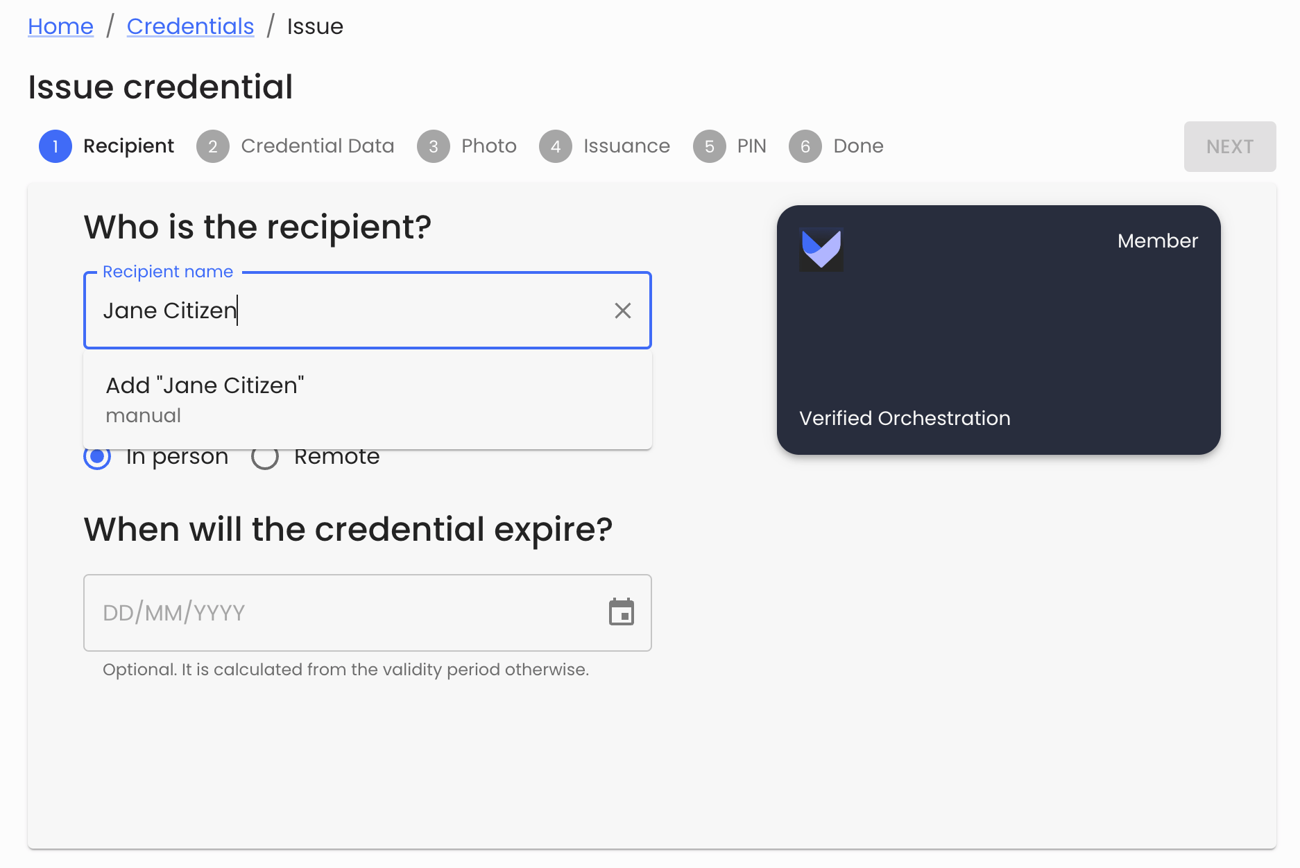The width and height of the screenshot is (1300, 868).
Task: Open the Credentials breadcrumb link
Action: 190,26
